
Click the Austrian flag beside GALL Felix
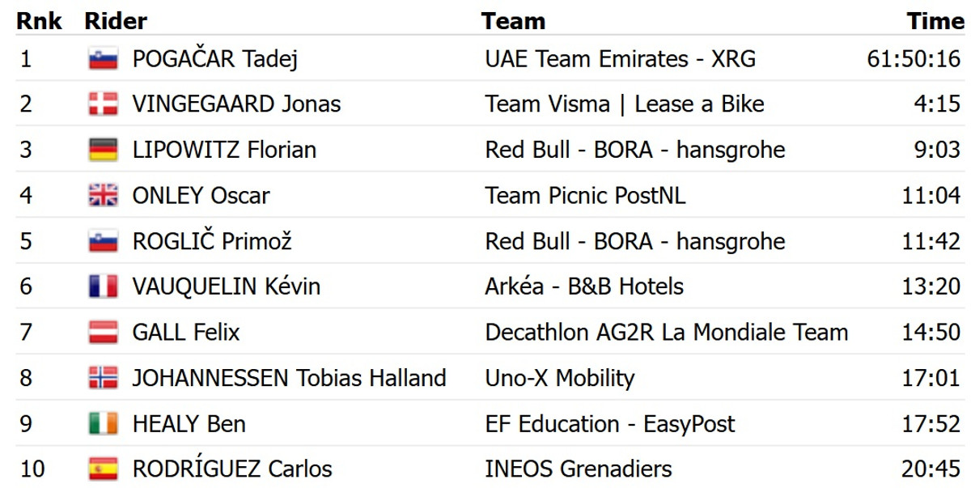coord(104,333)
